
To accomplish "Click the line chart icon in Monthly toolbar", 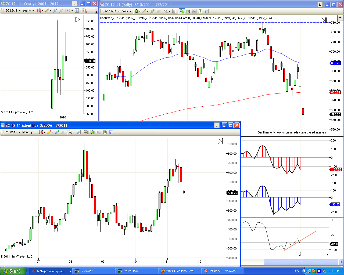I will (x=99, y=132).
